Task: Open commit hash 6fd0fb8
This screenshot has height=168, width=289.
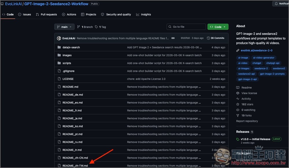Action: point(185,38)
